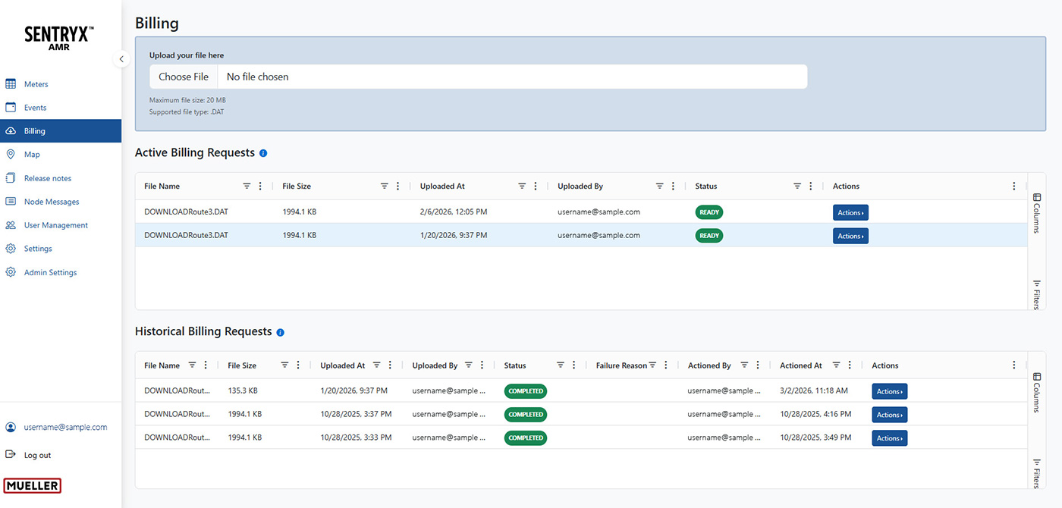Expand Columns panel of Active Billing Requests

pyautogui.click(x=1037, y=213)
